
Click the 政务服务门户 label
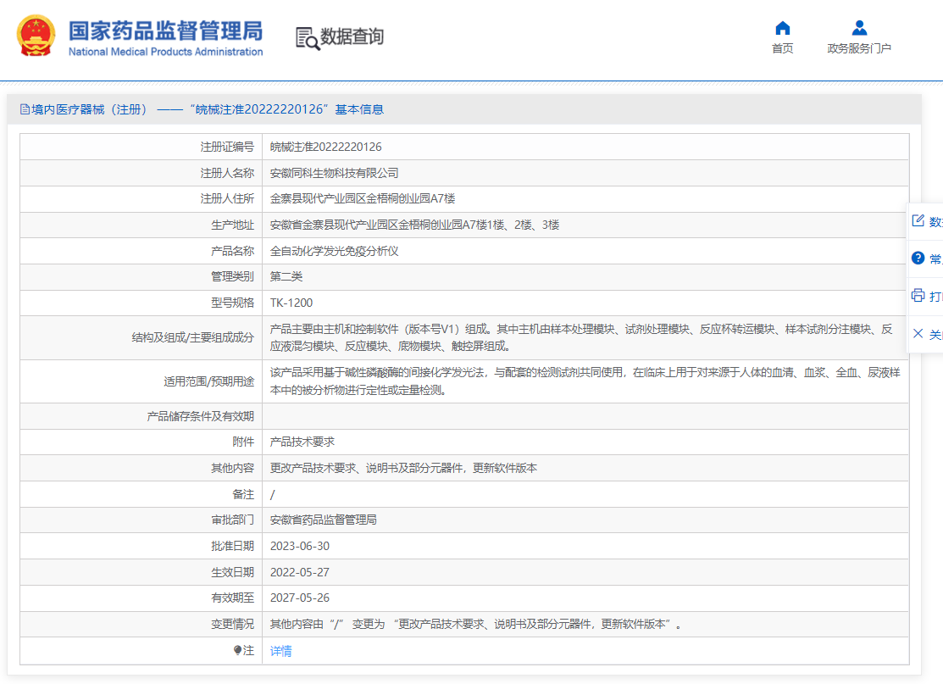click(x=859, y=48)
